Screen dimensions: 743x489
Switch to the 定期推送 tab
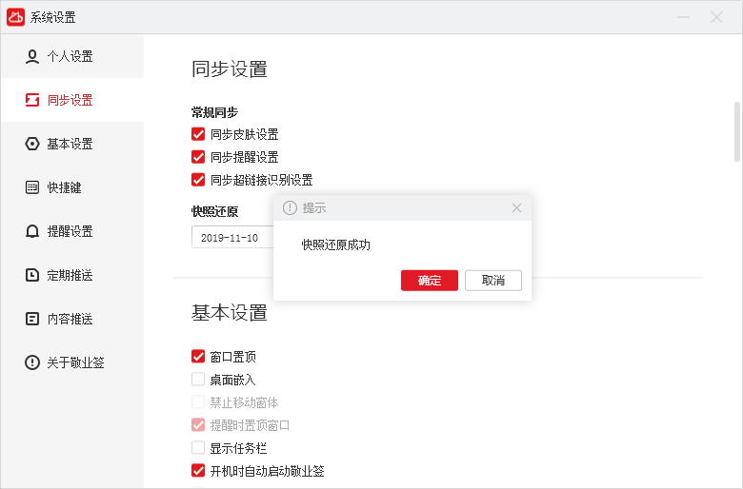coord(71,275)
